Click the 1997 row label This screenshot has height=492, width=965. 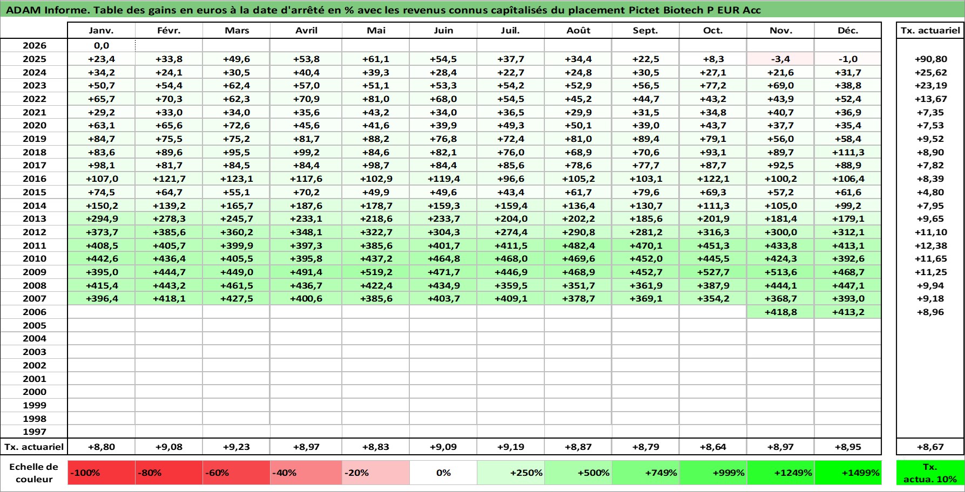click(x=34, y=432)
